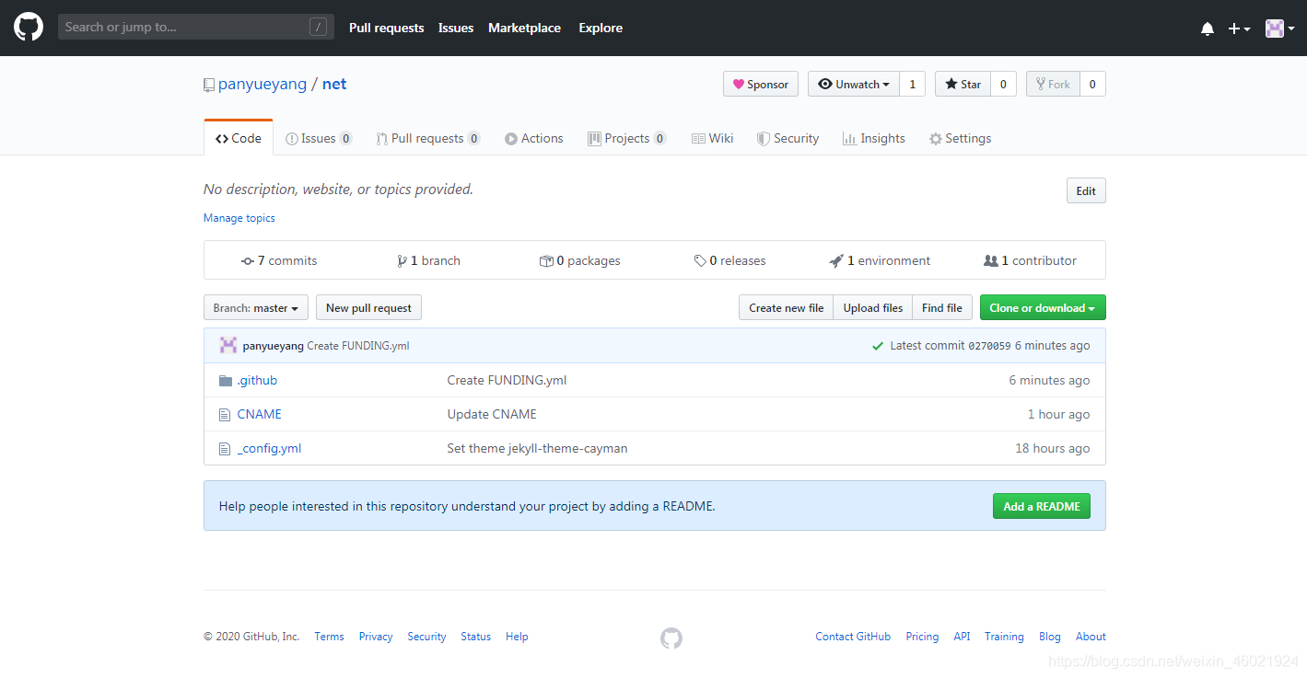The image size is (1307, 678).
Task: Click Upload files button
Action: pyautogui.click(x=873, y=307)
